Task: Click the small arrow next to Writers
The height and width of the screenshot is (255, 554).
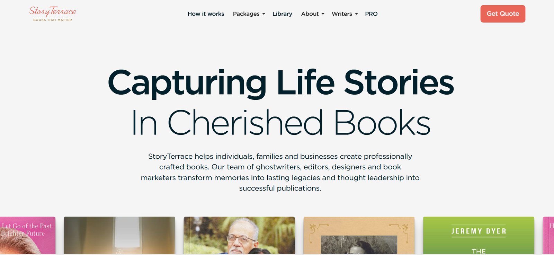Action: coord(356,14)
